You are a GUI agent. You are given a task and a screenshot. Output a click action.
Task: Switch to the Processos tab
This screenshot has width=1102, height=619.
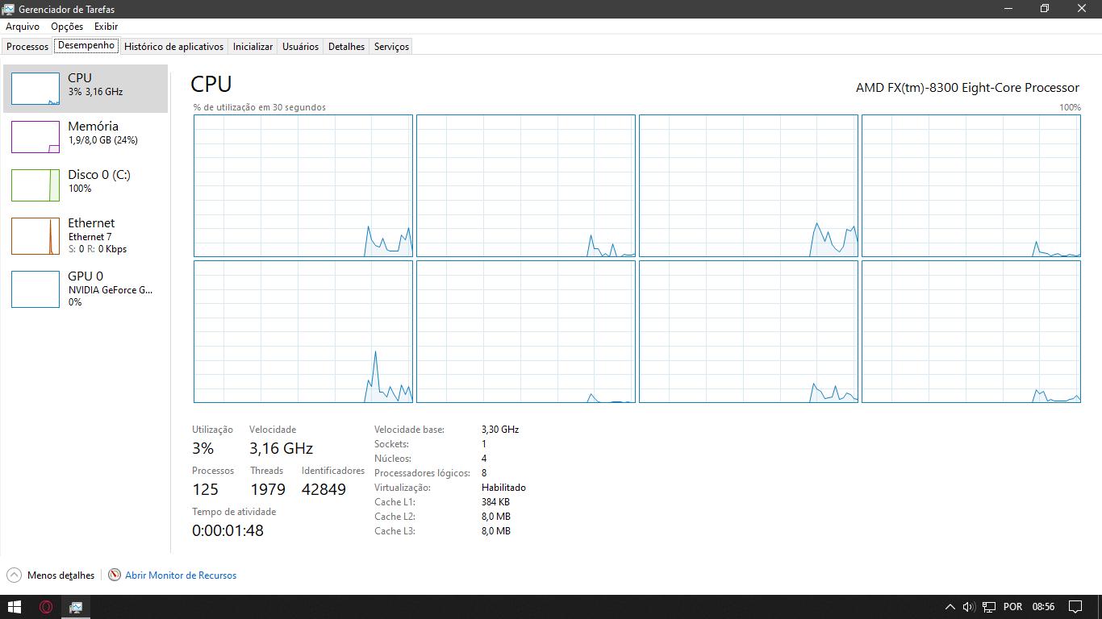pyautogui.click(x=27, y=47)
